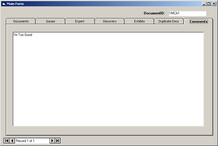Open the Main Form system menu icon

(x=4, y=4)
